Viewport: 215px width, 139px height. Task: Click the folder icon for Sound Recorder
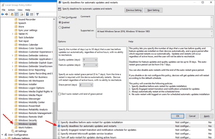pyautogui.click(x=16, y=19)
